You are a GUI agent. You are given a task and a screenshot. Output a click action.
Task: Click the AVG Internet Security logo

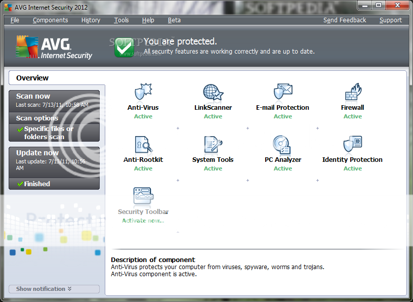click(54, 47)
